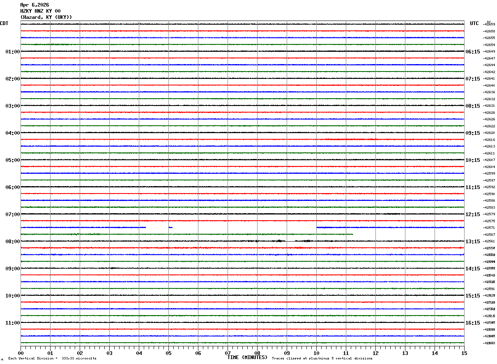This screenshot has width=497, height=364.
Task: Select the 01:00 CDT time row label
Action: tap(12, 52)
